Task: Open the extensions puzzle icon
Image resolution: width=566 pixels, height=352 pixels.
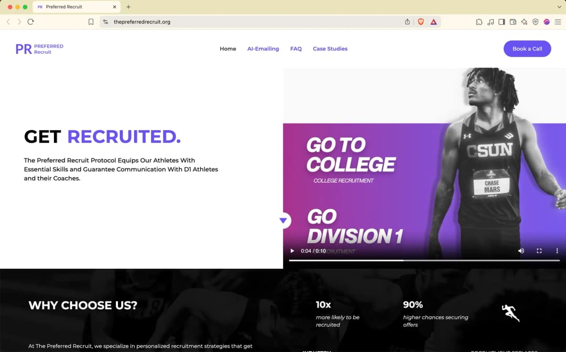Action: [x=479, y=22]
